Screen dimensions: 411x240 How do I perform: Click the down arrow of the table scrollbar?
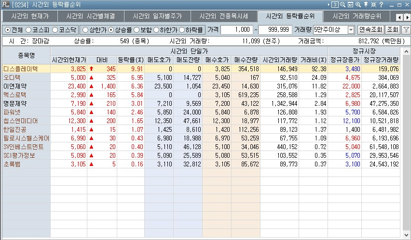coord(406,235)
